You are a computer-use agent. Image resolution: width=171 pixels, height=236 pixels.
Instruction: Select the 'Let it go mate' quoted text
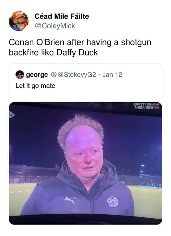[x=35, y=86]
